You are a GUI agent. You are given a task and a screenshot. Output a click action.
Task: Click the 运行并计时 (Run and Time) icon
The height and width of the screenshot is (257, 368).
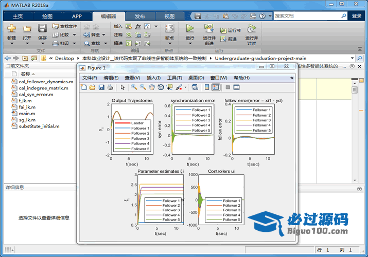point(251,28)
